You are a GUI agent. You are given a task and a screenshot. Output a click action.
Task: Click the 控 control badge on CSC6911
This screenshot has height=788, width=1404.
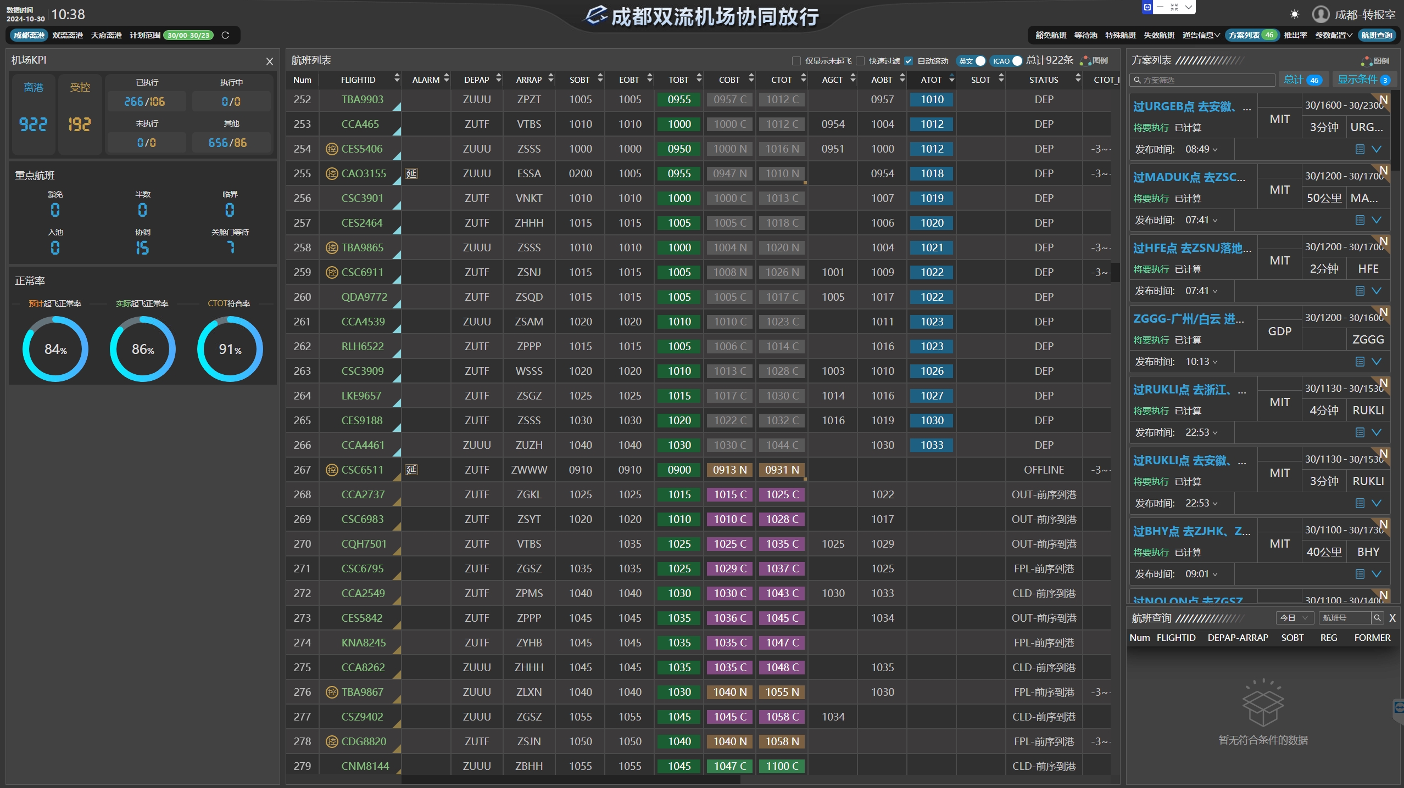[332, 272]
